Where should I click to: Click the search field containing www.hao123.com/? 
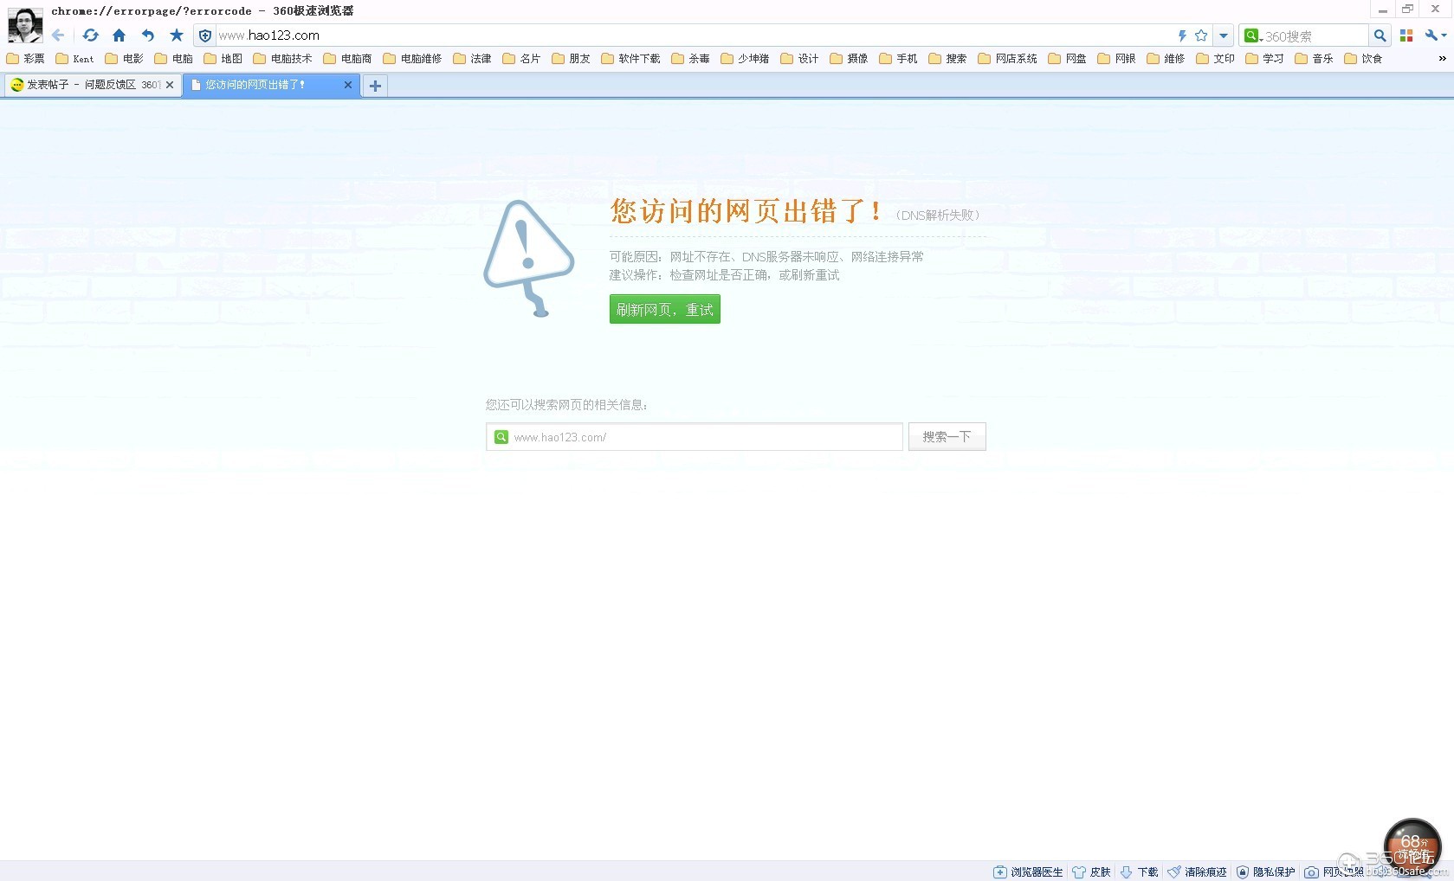[x=695, y=437]
